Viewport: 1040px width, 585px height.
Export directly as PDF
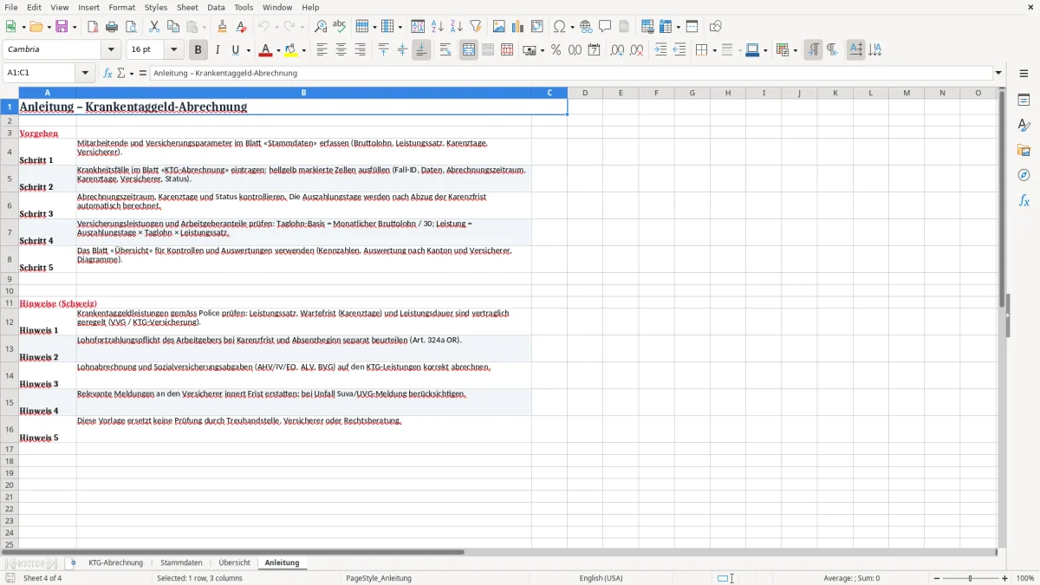[93, 27]
